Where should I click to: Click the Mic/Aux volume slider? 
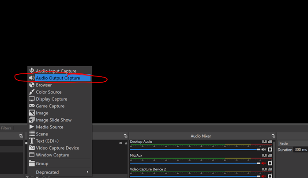click(x=195, y=163)
